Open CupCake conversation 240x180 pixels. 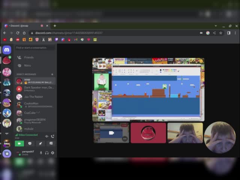coord(35,113)
